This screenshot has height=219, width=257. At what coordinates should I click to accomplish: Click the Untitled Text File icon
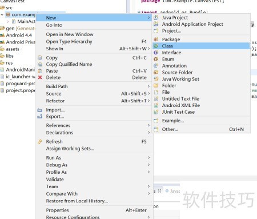(x=156, y=99)
